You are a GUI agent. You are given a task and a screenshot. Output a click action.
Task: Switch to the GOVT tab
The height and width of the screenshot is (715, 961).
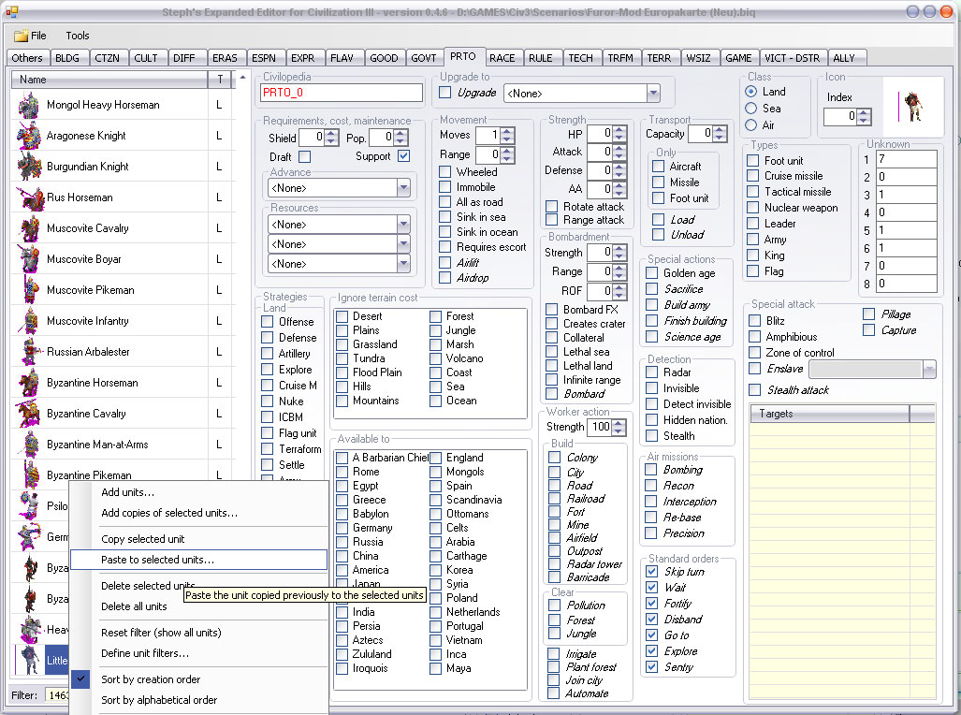[x=424, y=58]
